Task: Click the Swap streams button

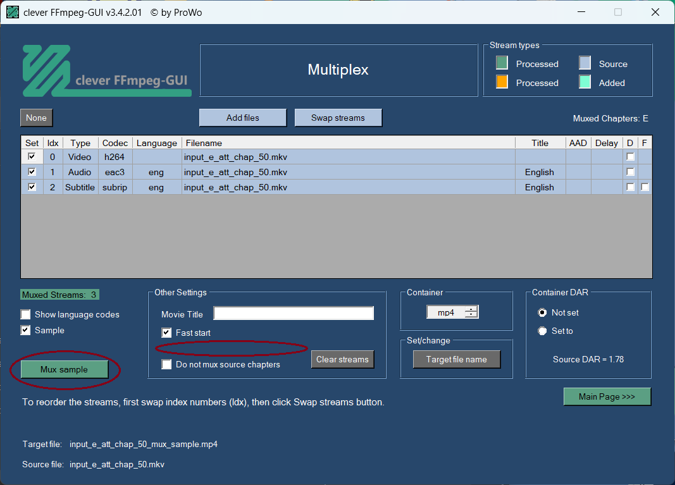Action: (338, 118)
